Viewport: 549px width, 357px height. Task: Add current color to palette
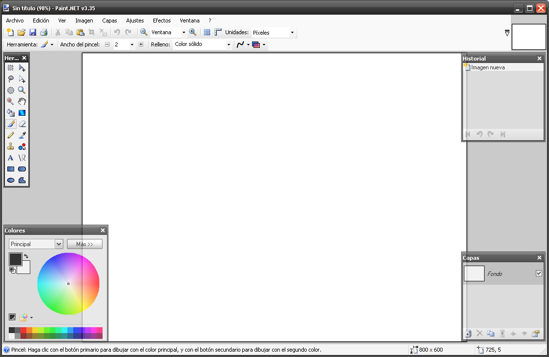12,317
